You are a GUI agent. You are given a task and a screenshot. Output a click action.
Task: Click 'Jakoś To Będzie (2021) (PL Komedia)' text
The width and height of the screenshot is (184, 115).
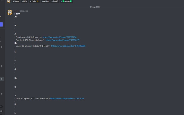pos(32,99)
